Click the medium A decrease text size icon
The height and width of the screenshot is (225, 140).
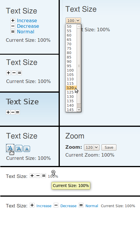[x=19, y=148]
